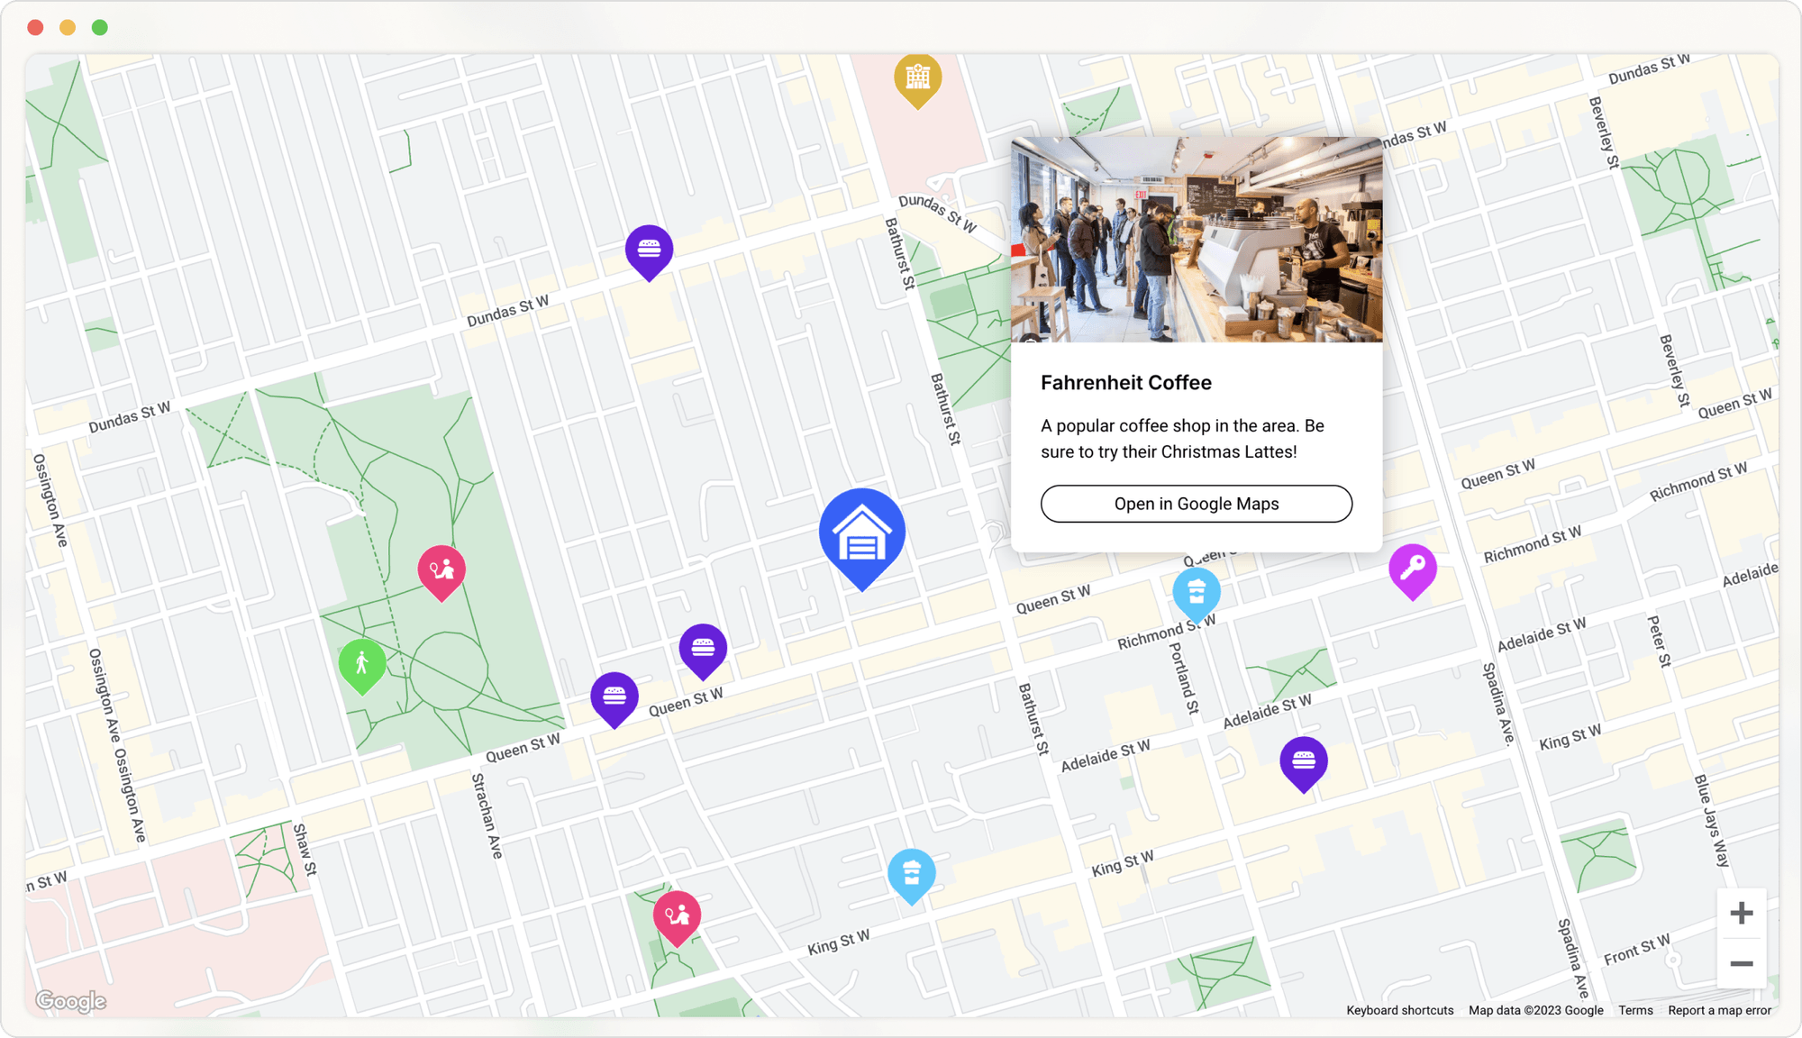
Task: Select the burger pin on Queen St W
Action: 614,694
